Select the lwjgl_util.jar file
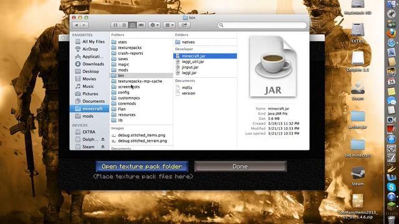The image size is (399, 224). coord(190,62)
